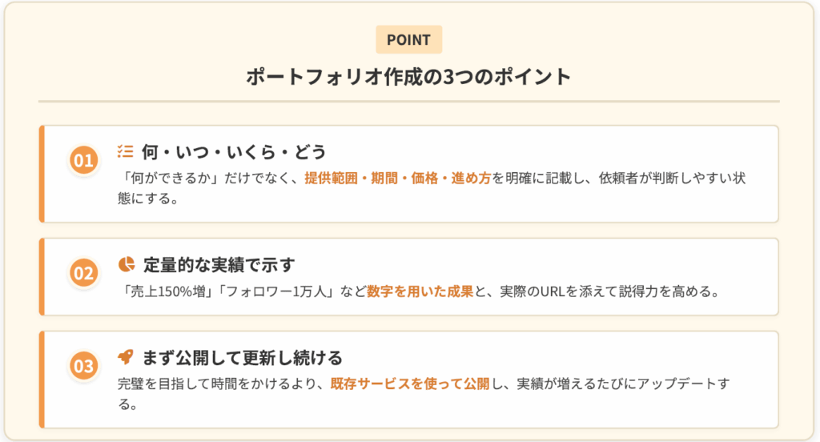Click the title ポートフォリオ作成の3つのポイント
Screen dimensions: 820x442
tap(408, 77)
